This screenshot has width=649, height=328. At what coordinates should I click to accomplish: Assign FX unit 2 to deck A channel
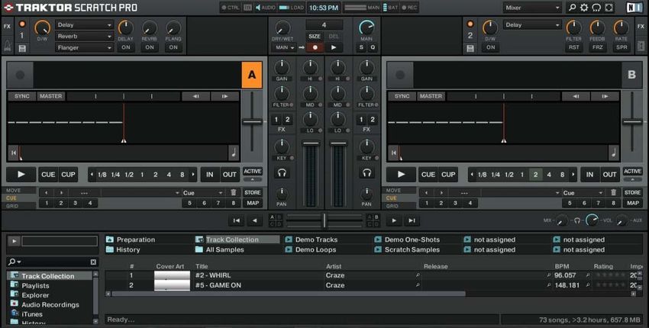tap(287, 120)
